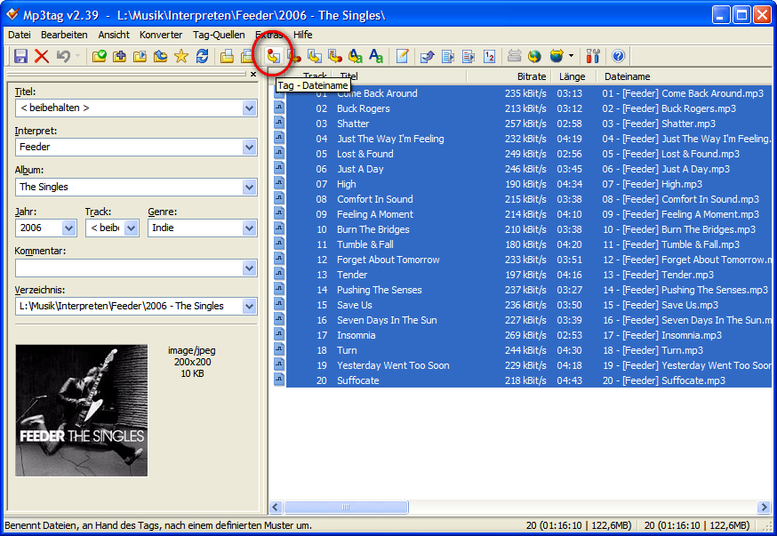Open extended tags with the notepad pencil icon
Image resolution: width=777 pixels, height=536 pixels.
pyautogui.click(x=403, y=56)
